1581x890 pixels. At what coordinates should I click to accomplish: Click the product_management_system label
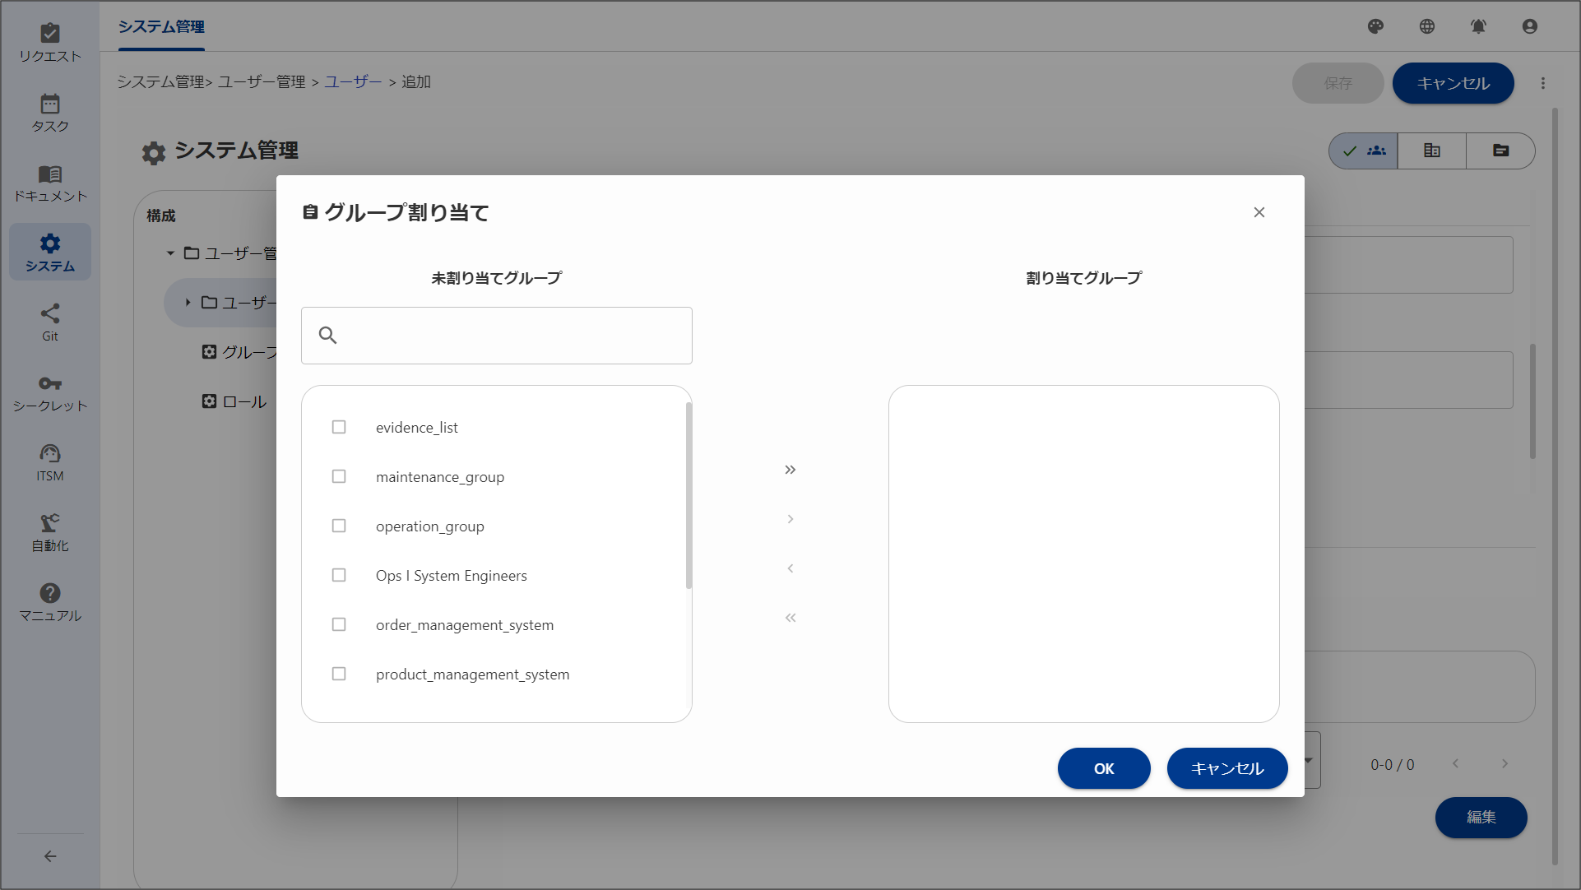pos(473,674)
